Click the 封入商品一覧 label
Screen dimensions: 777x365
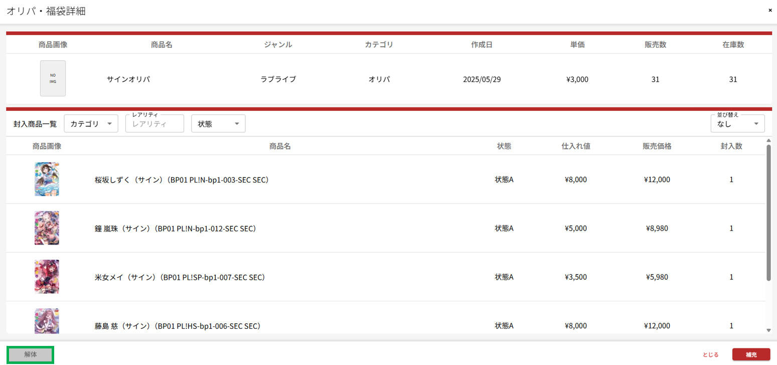click(x=35, y=124)
